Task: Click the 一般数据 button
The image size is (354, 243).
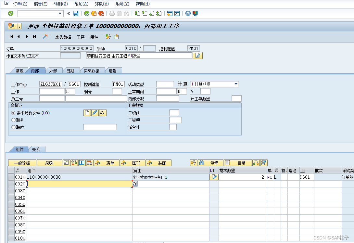Action: (x=22, y=163)
